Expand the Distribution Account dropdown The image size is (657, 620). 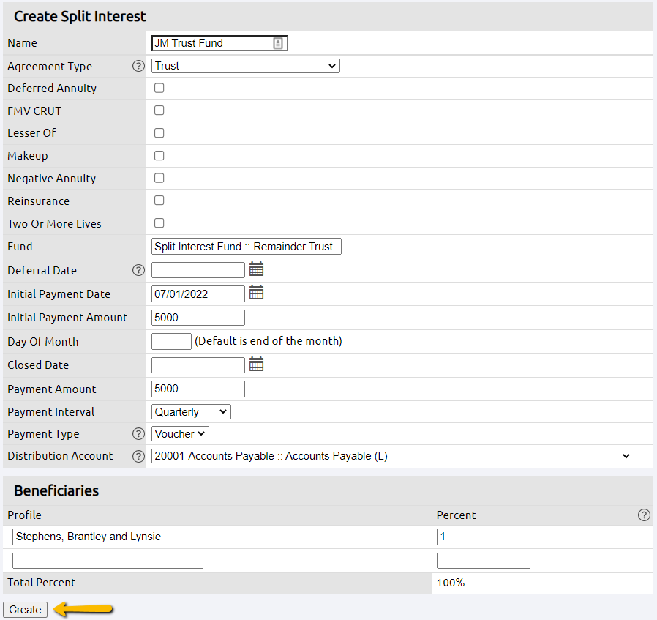coord(393,456)
